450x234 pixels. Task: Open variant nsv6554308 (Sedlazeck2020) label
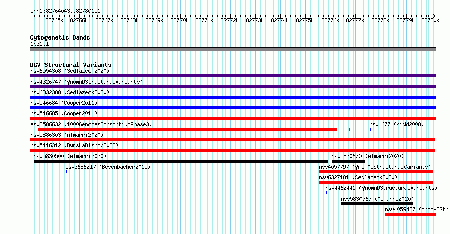tap(70, 71)
